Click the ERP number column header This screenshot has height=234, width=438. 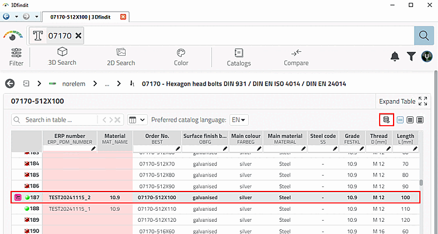69,139
